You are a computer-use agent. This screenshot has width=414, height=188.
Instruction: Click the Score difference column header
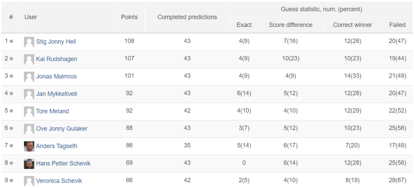(291, 25)
